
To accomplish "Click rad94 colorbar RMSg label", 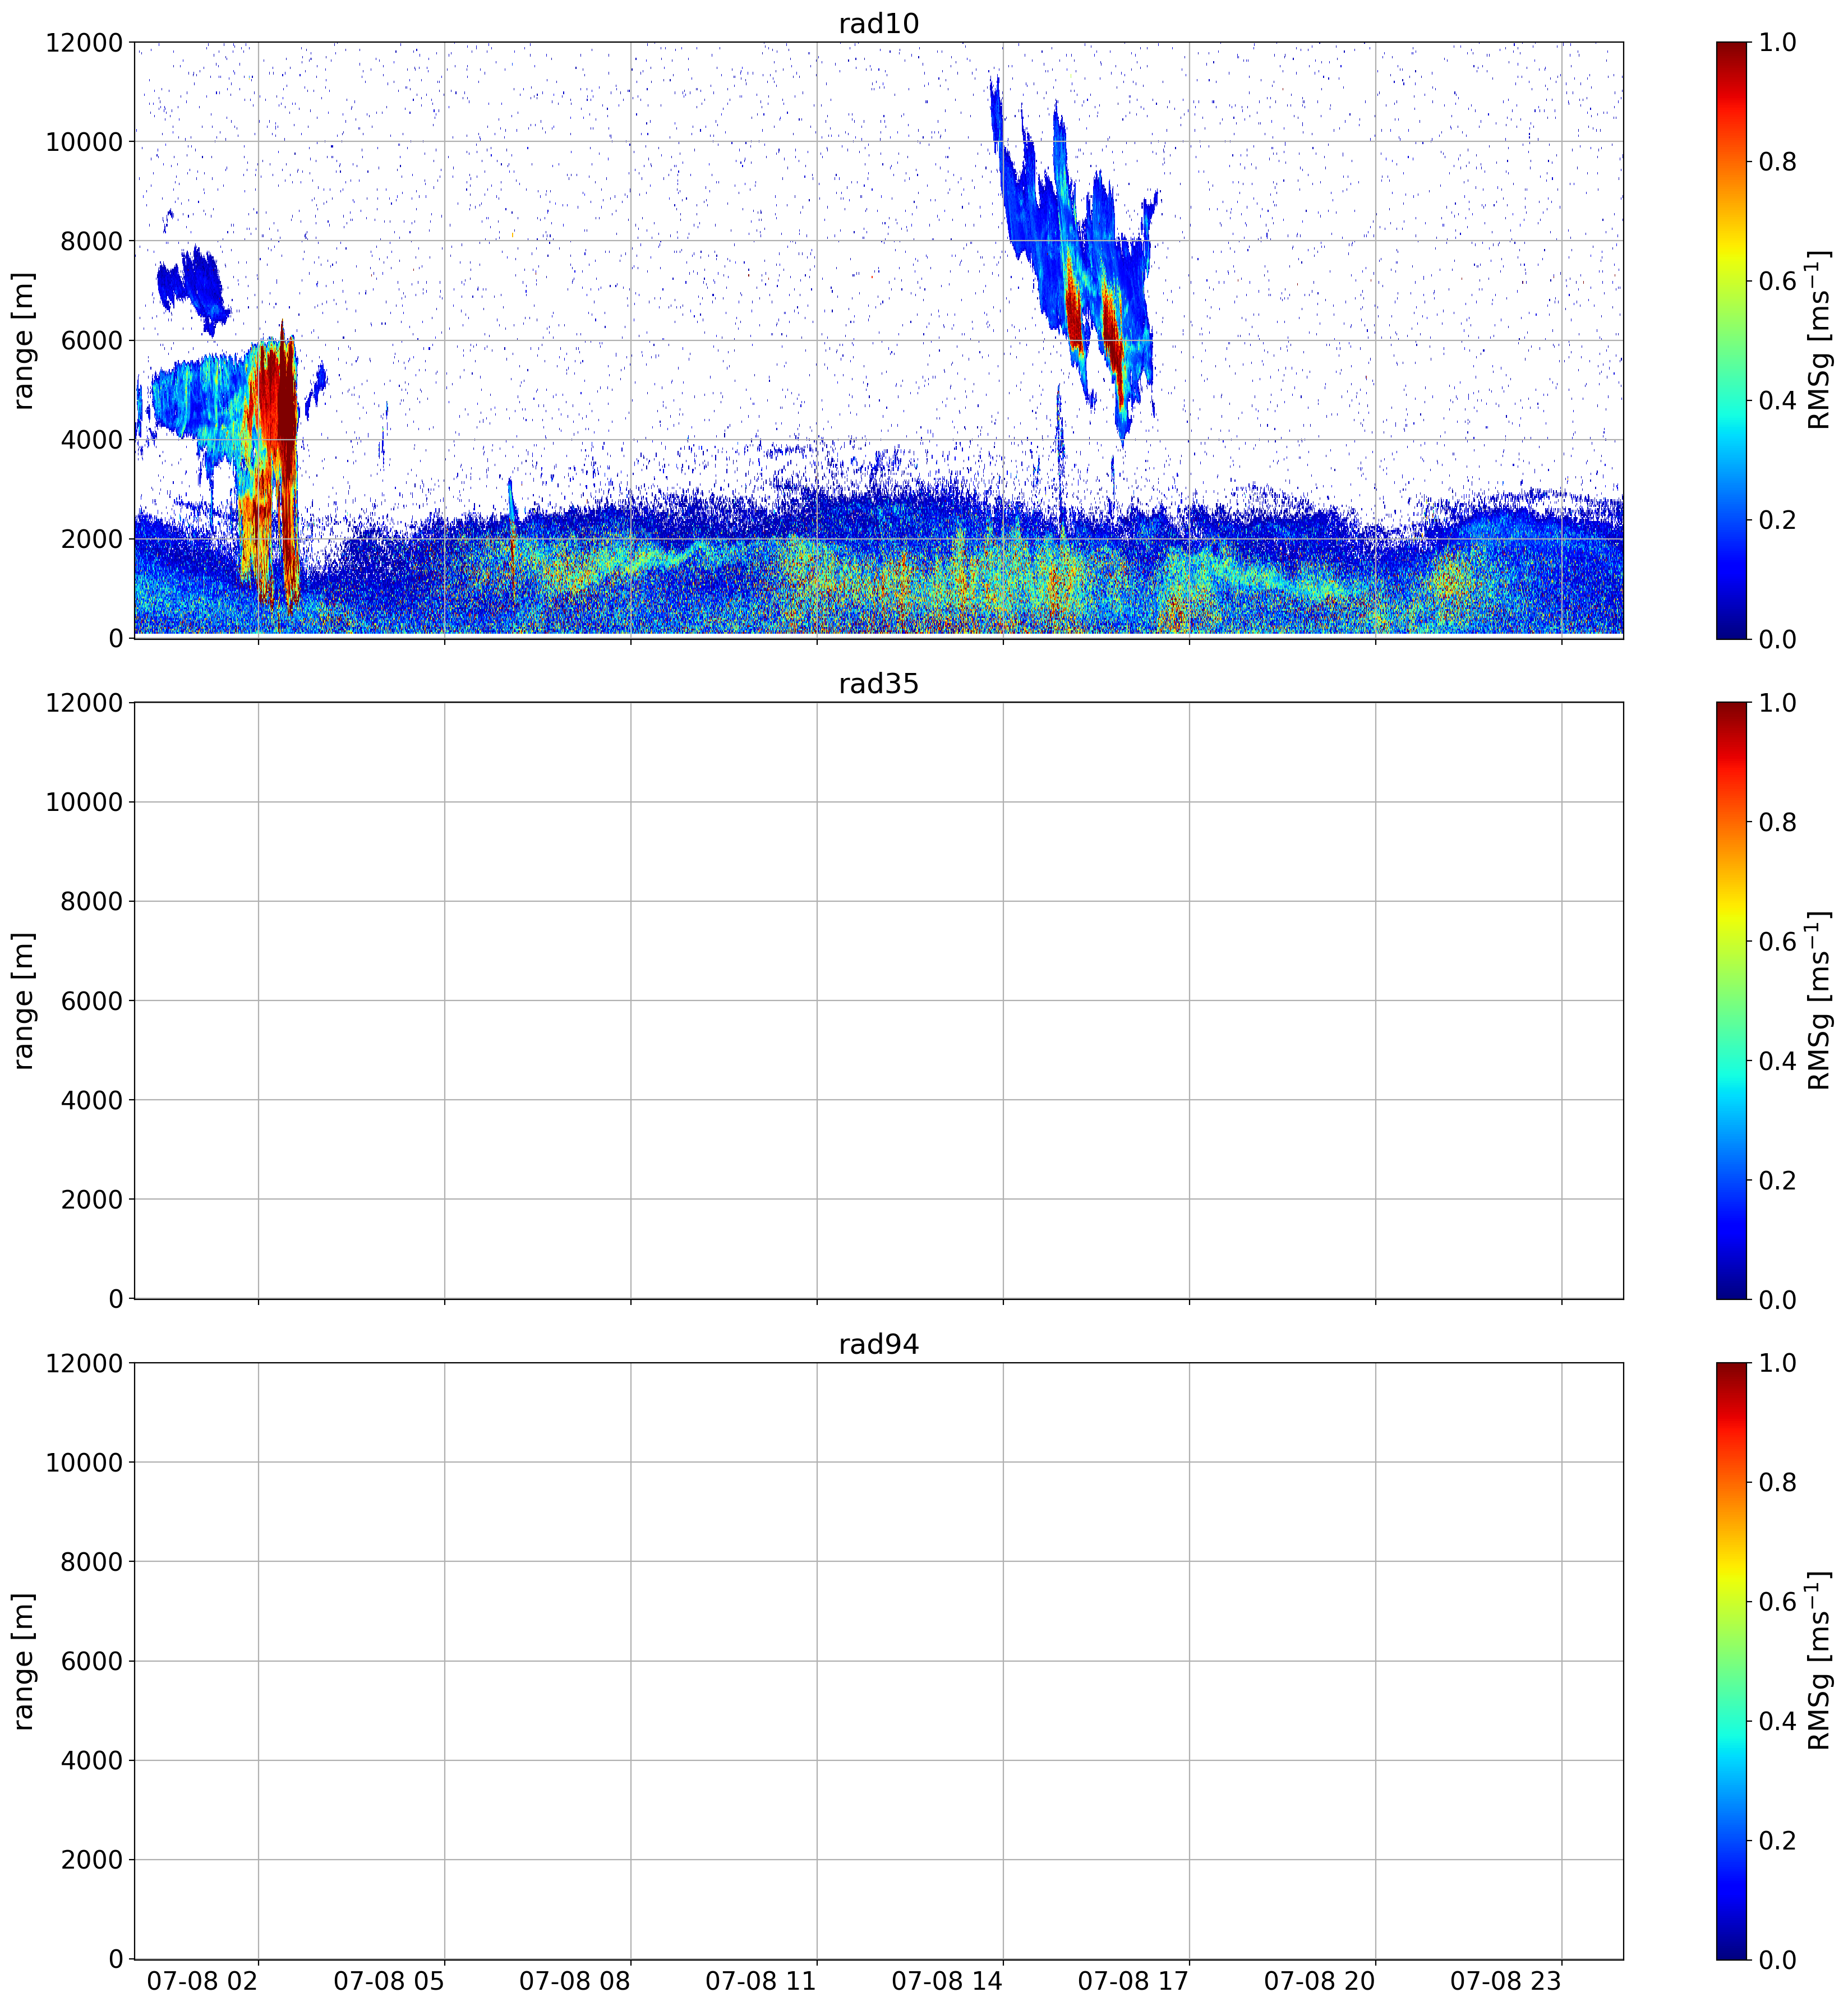I will tap(1819, 1661).
